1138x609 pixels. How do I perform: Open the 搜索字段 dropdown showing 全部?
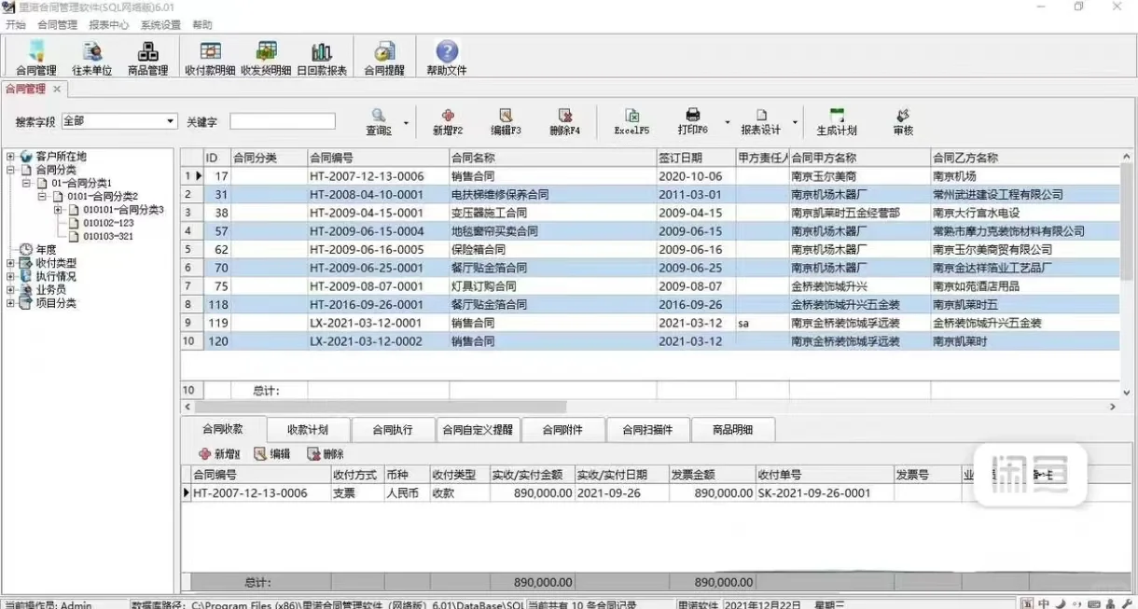click(x=170, y=121)
